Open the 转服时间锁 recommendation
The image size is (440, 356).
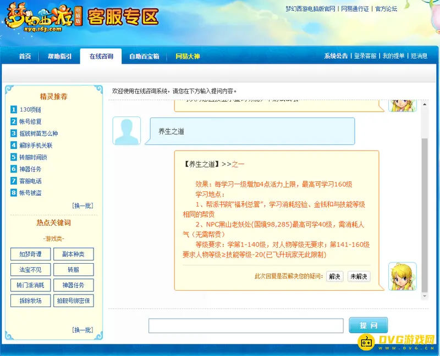33,157
